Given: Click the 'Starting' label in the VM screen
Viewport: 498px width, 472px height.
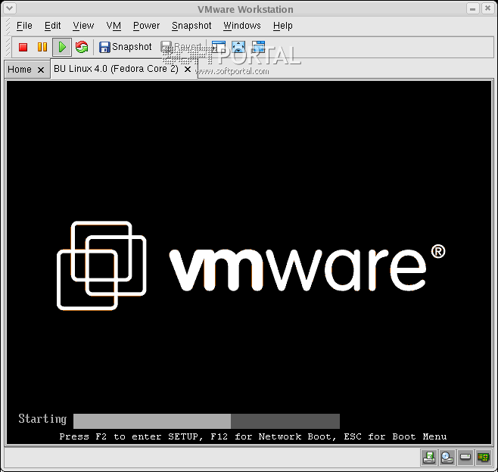Looking at the screenshot, I should (42, 419).
